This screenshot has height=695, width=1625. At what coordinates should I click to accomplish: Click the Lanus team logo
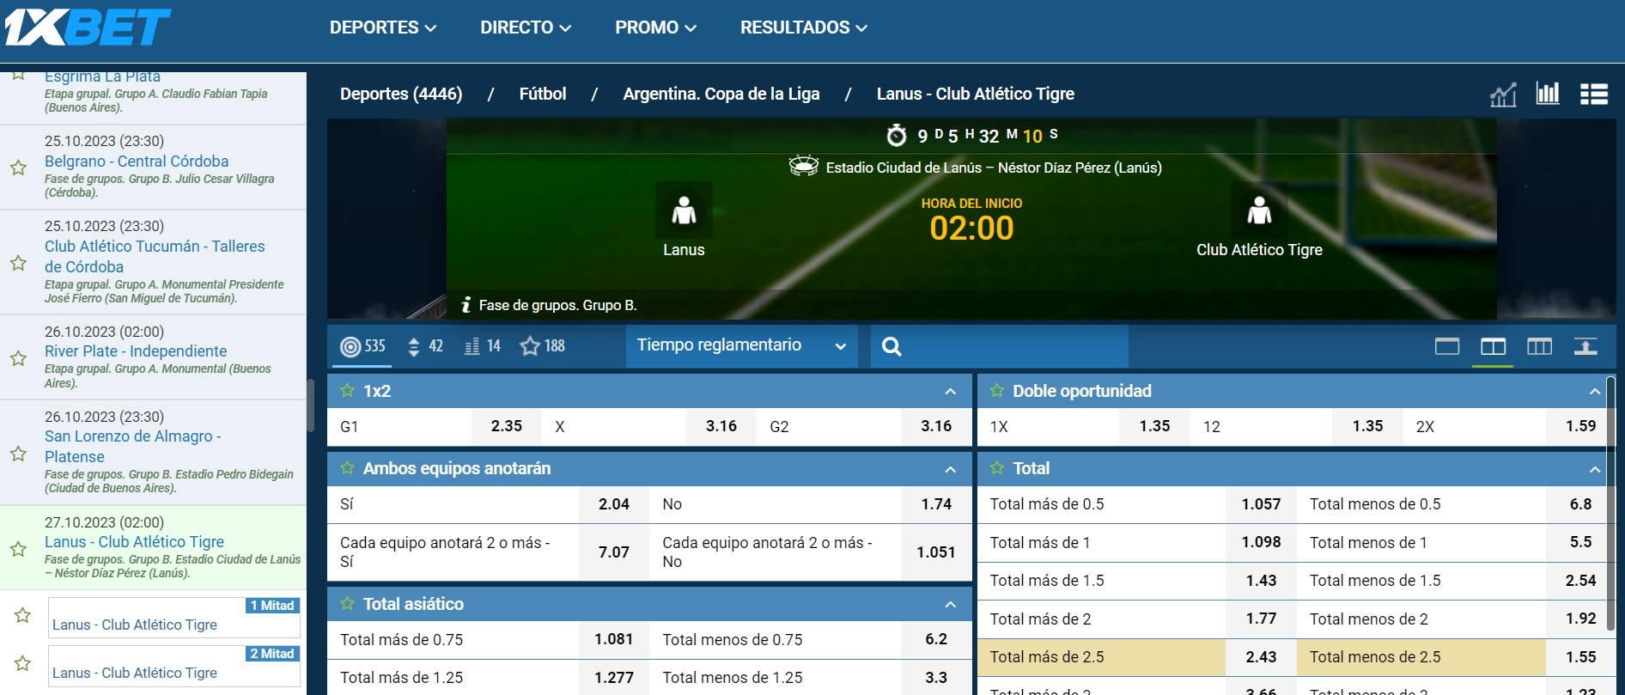(x=684, y=210)
